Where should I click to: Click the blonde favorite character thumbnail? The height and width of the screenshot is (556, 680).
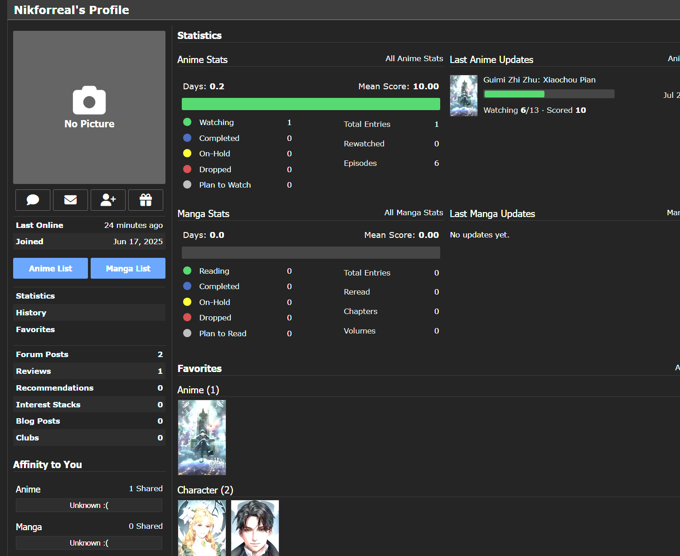[x=202, y=528]
